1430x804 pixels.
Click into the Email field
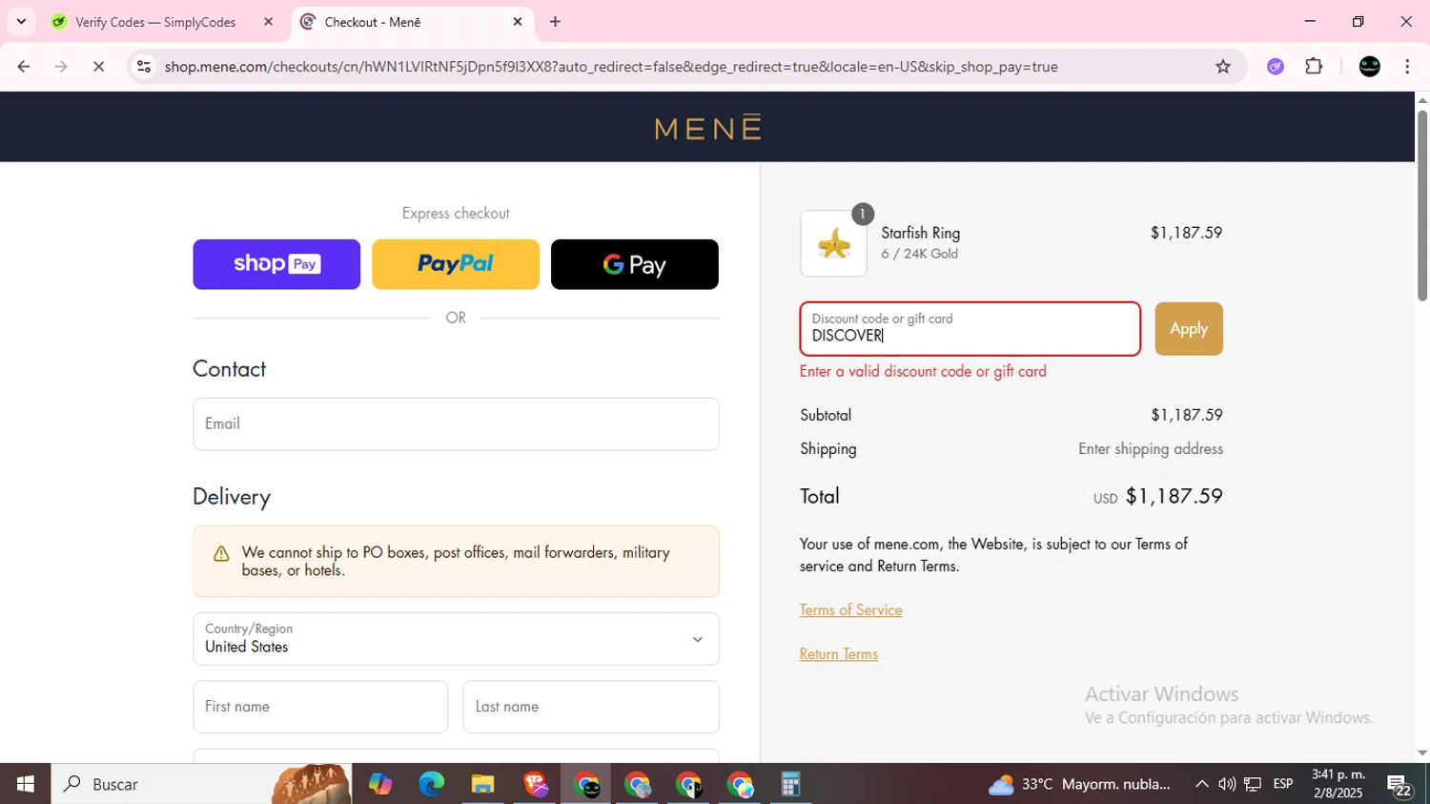click(456, 423)
